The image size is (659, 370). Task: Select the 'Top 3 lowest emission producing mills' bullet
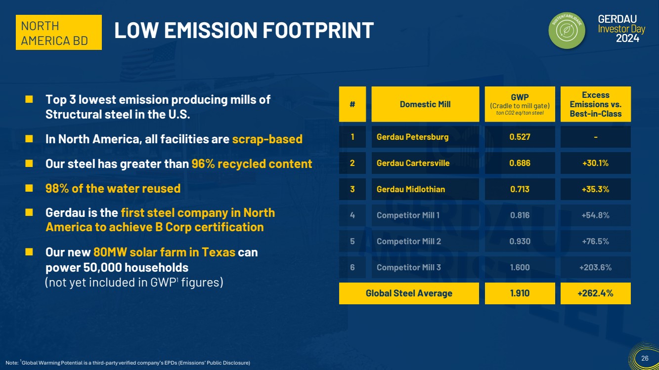[x=158, y=106]
